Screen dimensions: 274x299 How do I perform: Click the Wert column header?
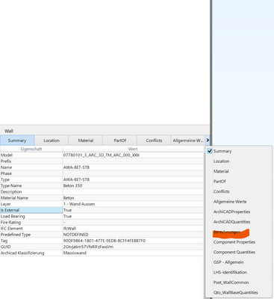point(133,149)
